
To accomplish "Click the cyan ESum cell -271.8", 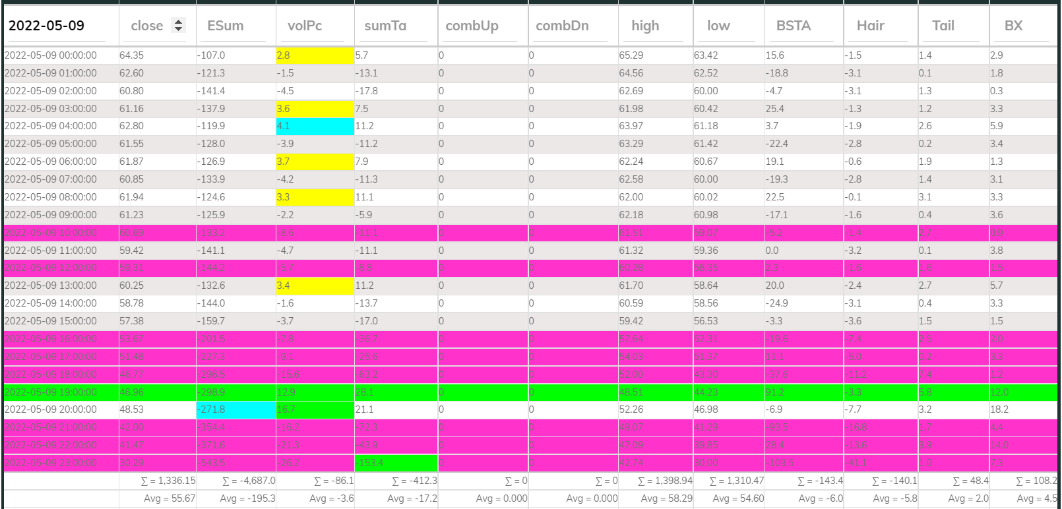I will point(236,409).
